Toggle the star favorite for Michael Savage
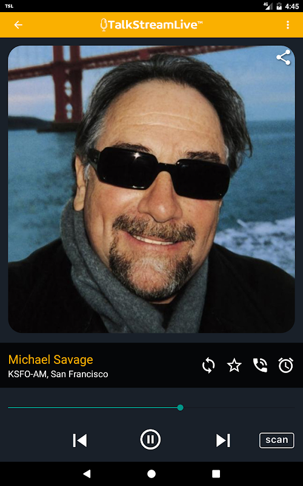Viewport: 303px width, 486px height. coord(234,366)
